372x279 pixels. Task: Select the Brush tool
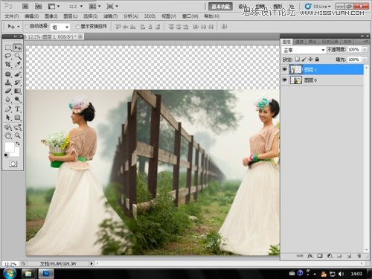17,74
